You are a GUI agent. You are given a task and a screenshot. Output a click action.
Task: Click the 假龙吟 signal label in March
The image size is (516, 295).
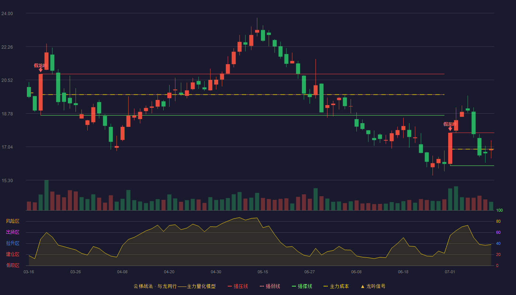[41, 66]
